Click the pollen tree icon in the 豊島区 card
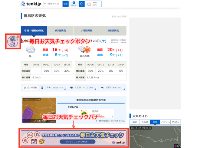The height and width of the screenshot is (148, 197). (84, 112)
